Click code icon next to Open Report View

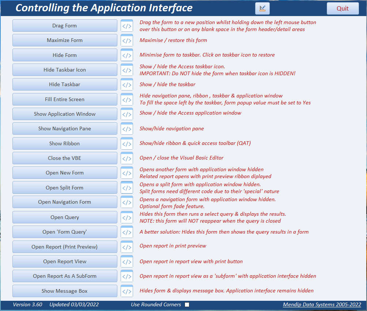point(127,262)
